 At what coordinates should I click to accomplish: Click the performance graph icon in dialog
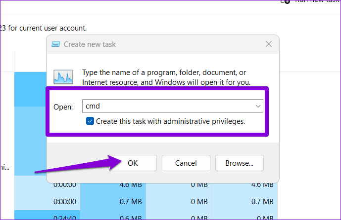click(x=63, y=77)
